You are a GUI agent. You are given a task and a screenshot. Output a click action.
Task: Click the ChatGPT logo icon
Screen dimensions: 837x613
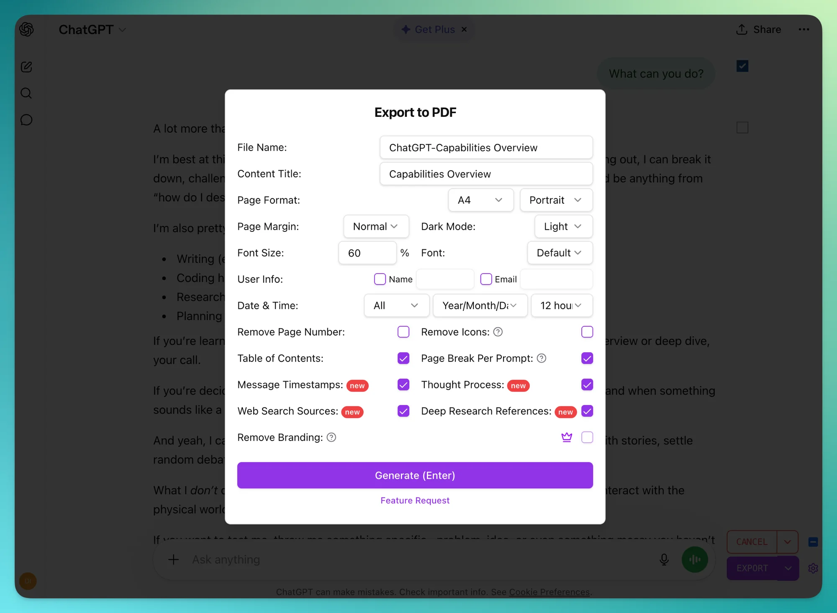point(26,29)
